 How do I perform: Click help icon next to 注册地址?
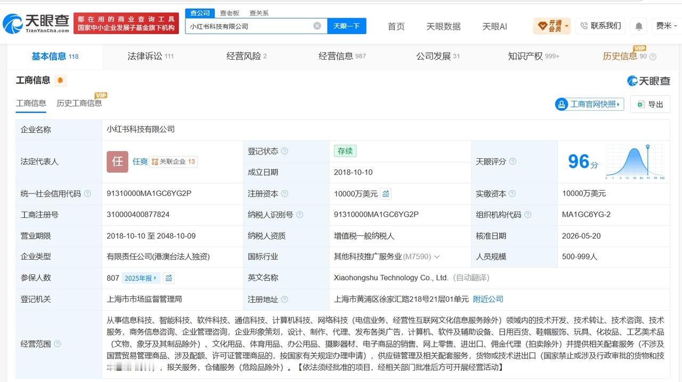pyautogui.click(x=285, y=299)
